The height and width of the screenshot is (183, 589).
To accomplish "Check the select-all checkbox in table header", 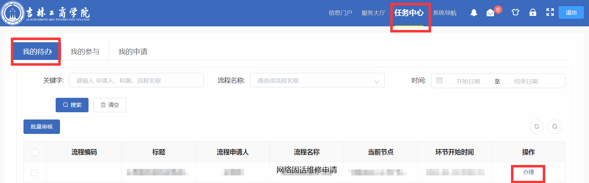I will click(x=35, y=152).
